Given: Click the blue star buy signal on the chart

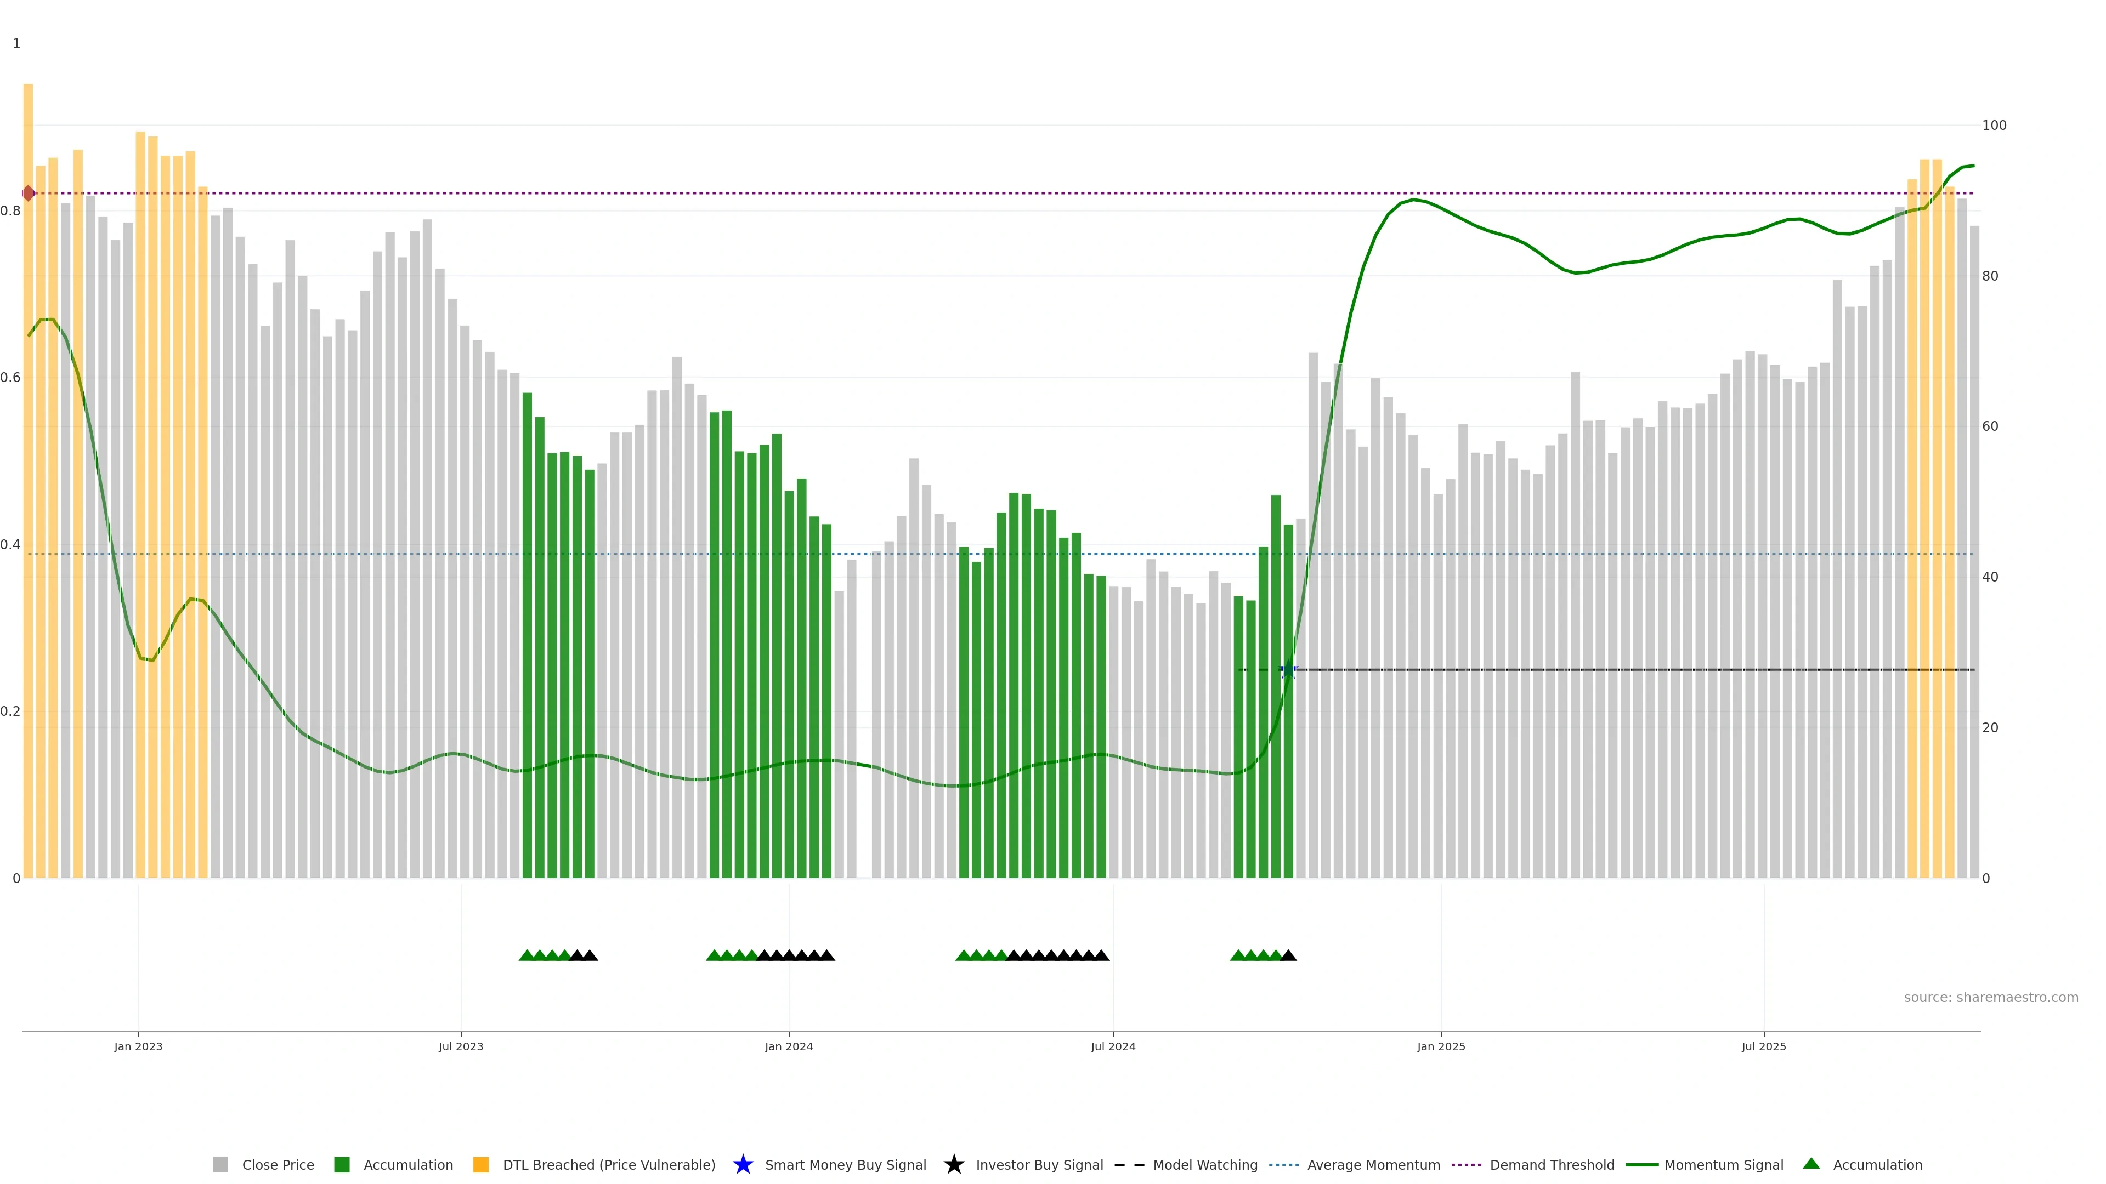Looking at the screenshot, I should (1288, 670).
